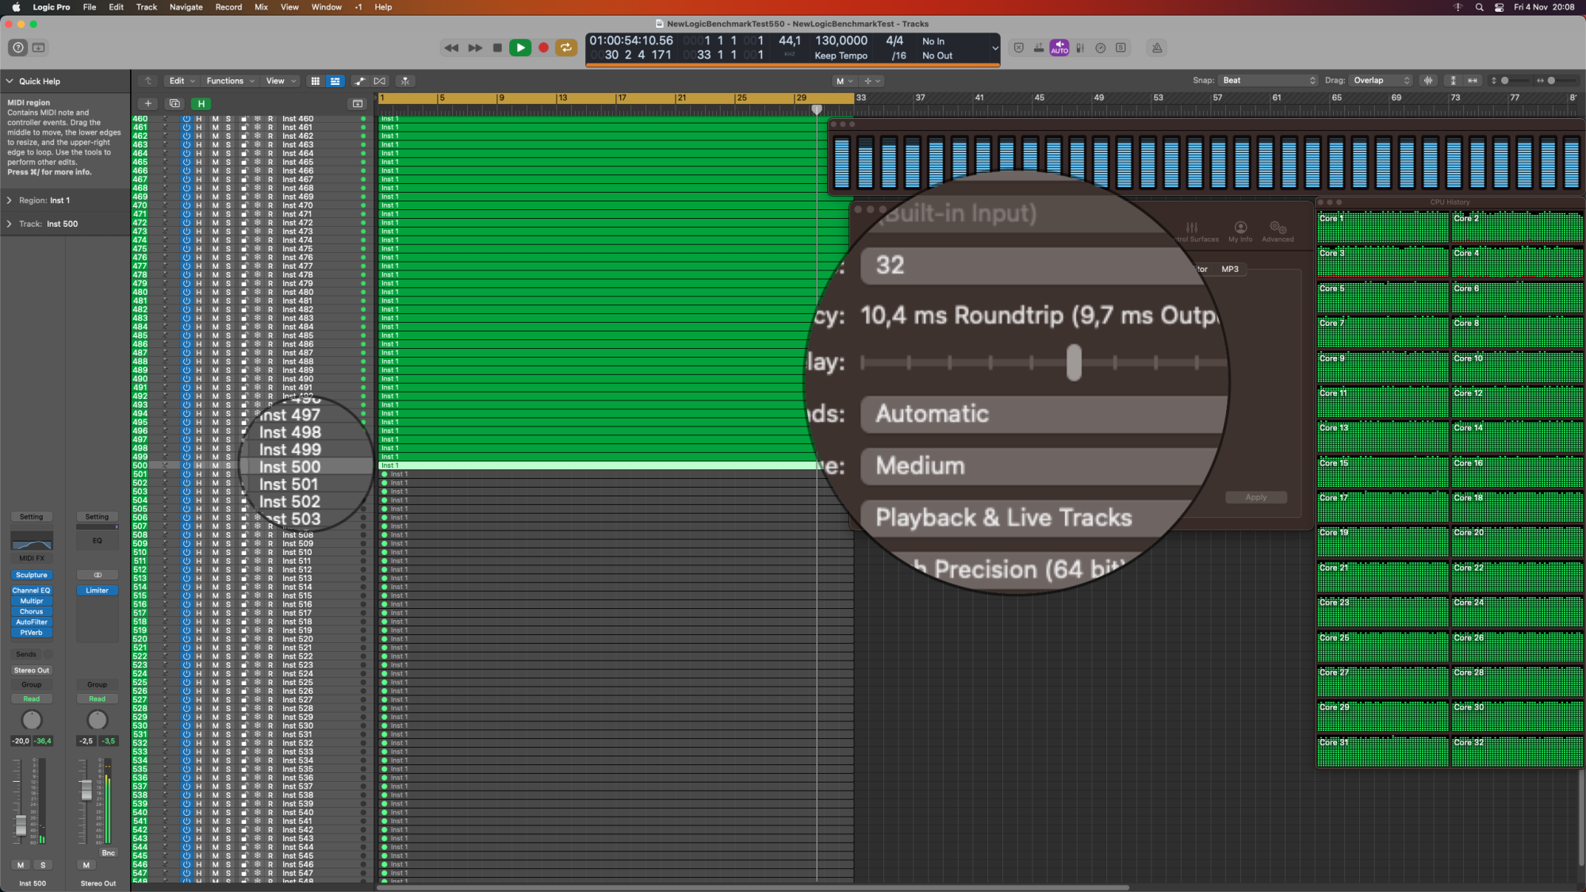Click the Play button in transport

(x=520, y=48)
